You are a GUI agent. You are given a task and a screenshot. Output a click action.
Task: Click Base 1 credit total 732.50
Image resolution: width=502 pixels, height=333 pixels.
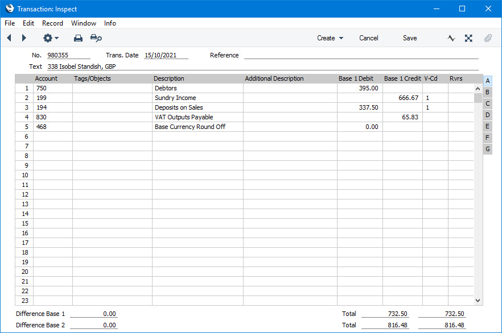(x=442, y=314)
